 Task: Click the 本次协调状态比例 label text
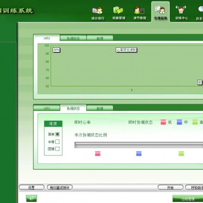91,135
